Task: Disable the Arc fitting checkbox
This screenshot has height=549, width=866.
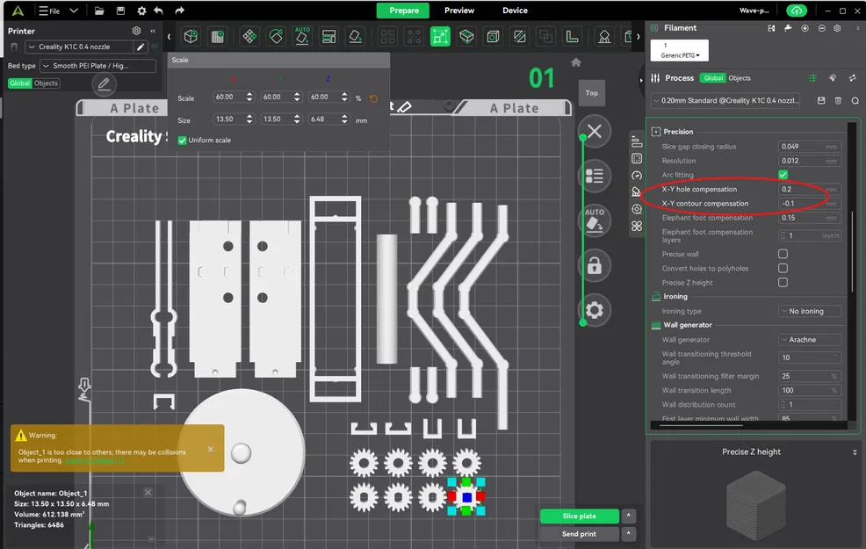Action: coord(783,175)
